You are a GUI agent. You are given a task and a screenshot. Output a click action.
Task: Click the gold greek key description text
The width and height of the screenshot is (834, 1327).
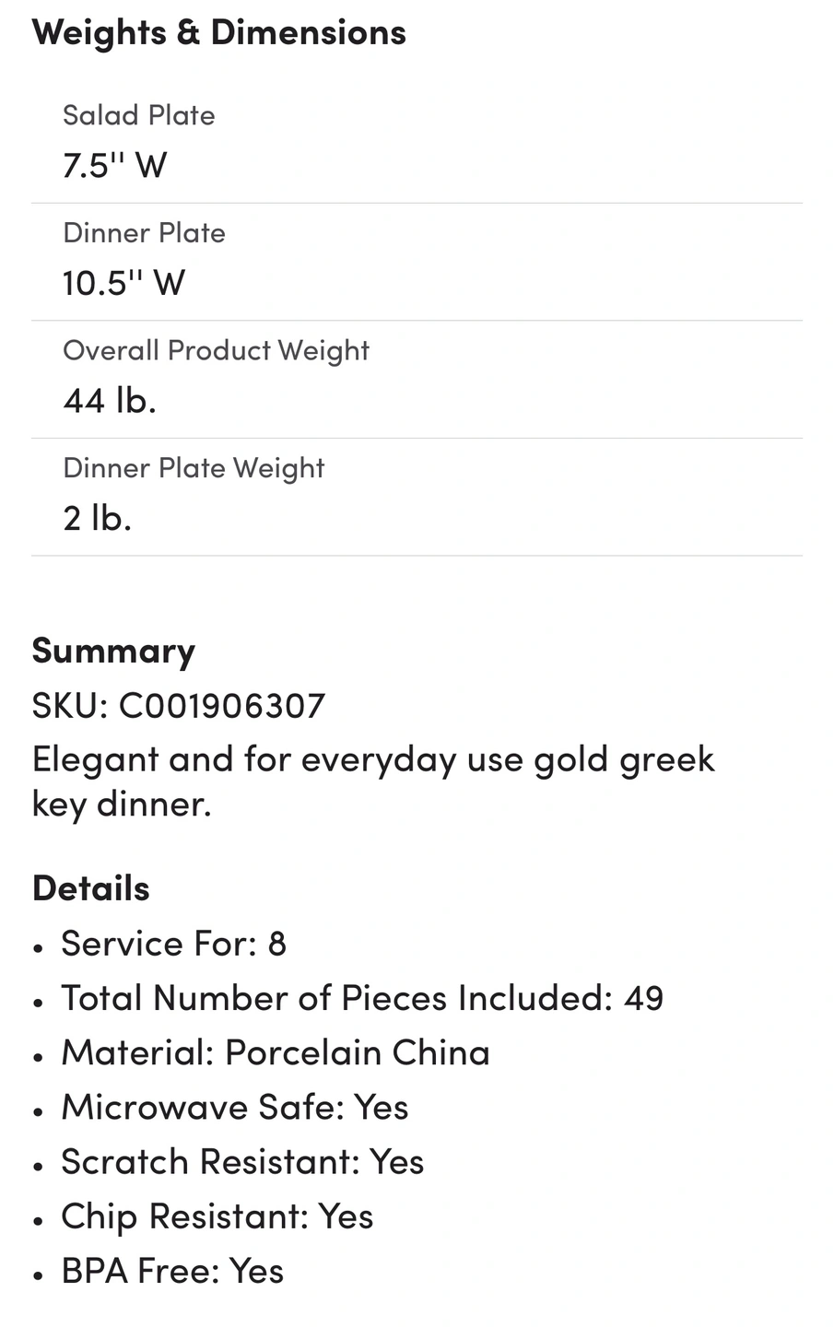pyautogui.click(x=373, y=781)
